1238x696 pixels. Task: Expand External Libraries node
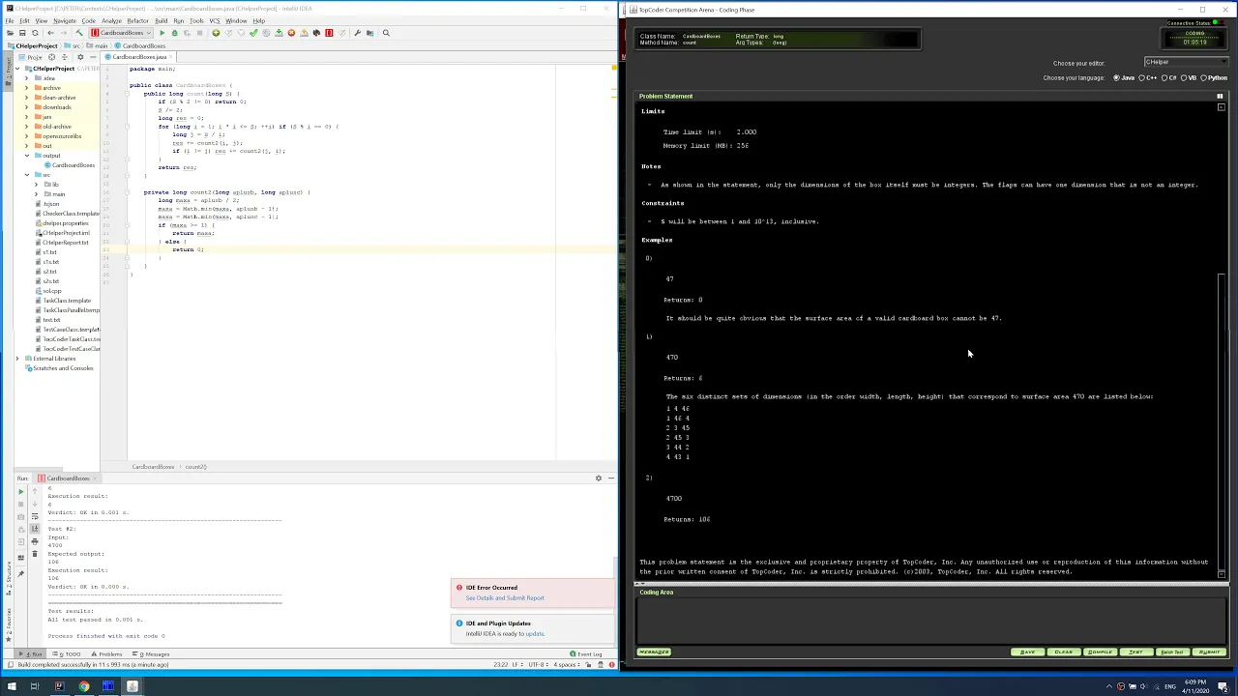click(x=17, y=359)
